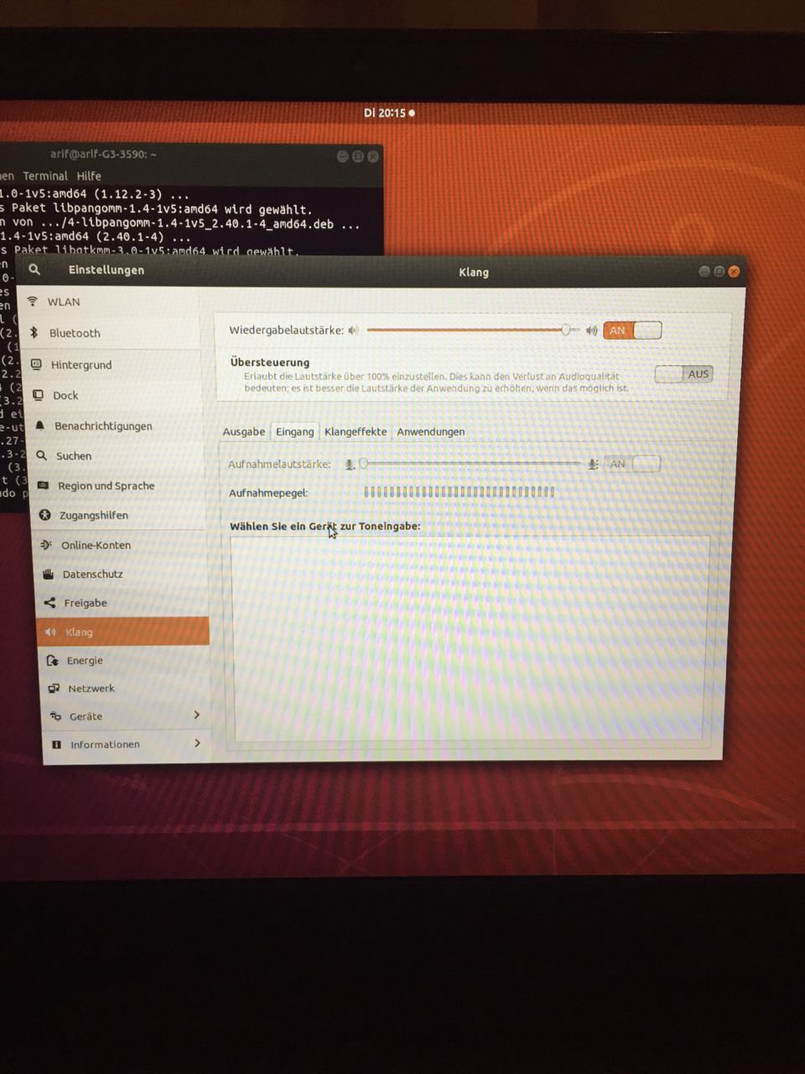Click the loud speaker icon after playback slider
Image resolution: width=805 pixels, height=1074 pixels.
(x=591, y=331)
